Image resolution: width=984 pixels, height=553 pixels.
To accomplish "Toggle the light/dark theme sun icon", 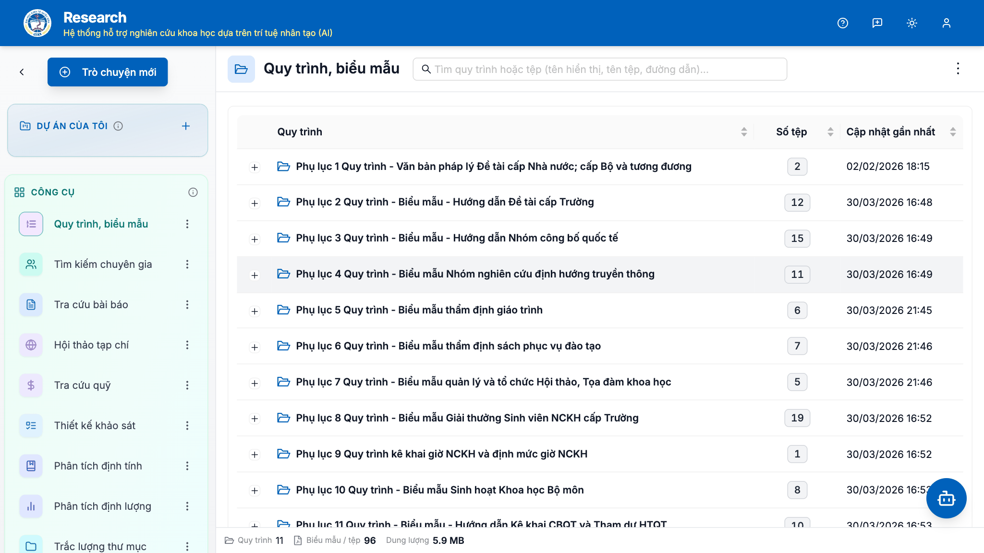I will 911,23.
